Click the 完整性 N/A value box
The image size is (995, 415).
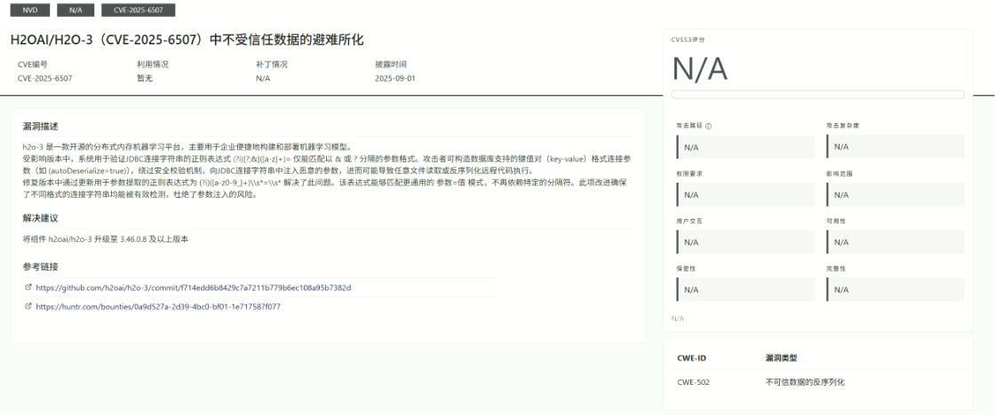coord(895,289)
